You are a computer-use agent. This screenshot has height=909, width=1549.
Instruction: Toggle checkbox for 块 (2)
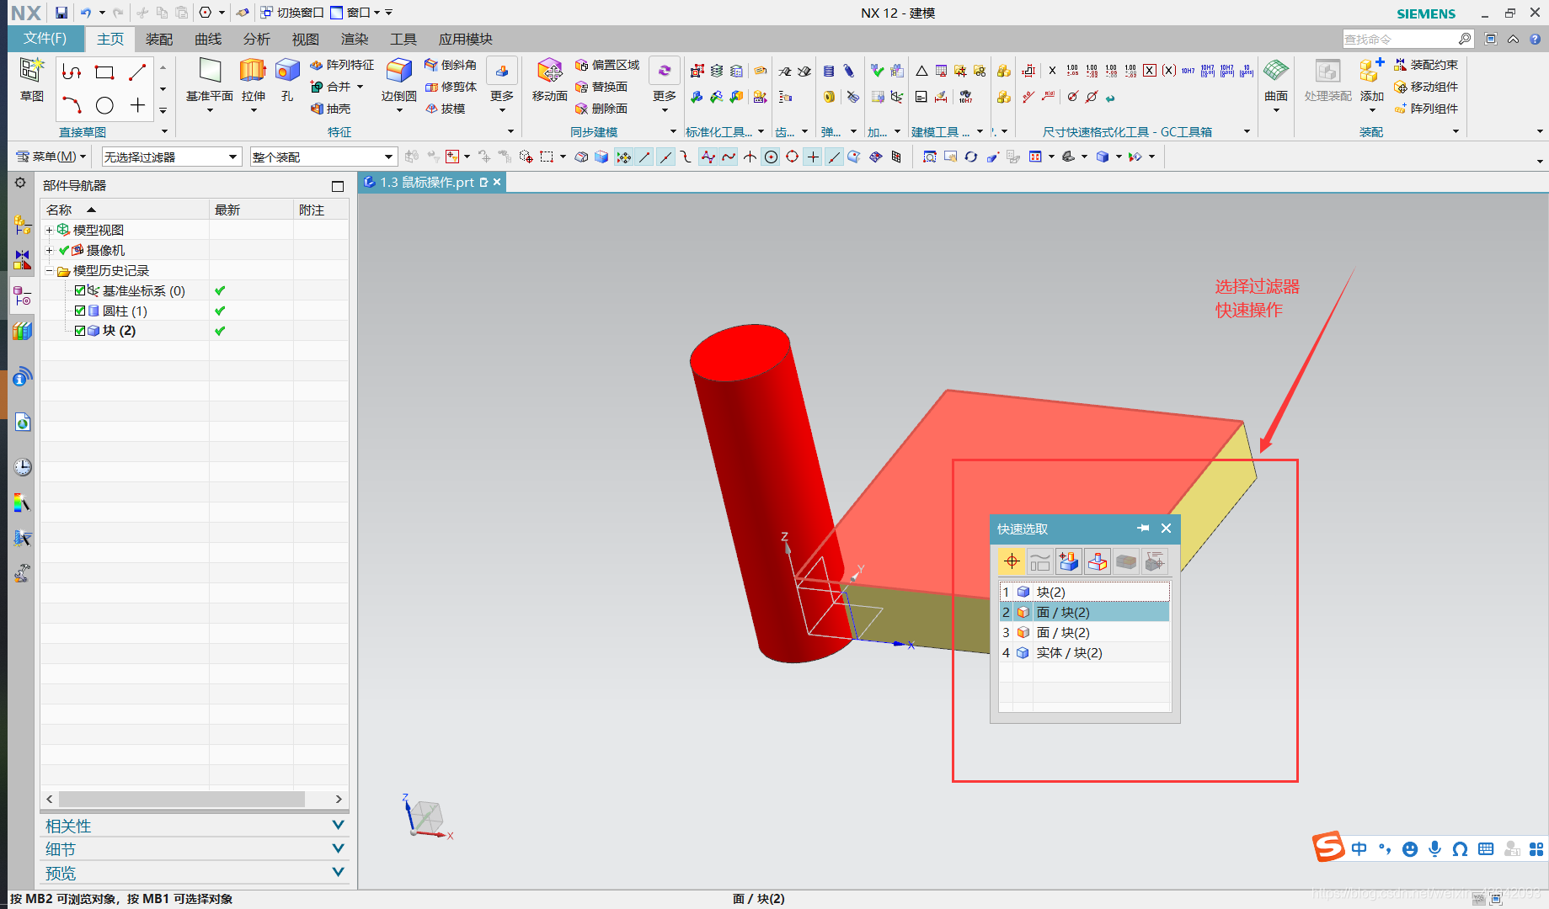(x=80, y=331)
